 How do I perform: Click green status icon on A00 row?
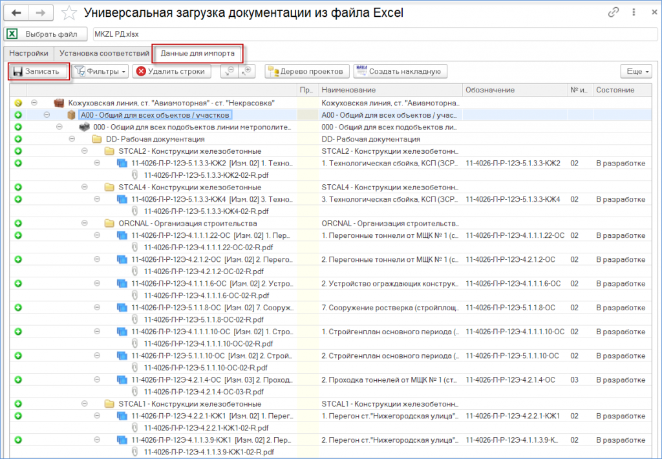17,115
